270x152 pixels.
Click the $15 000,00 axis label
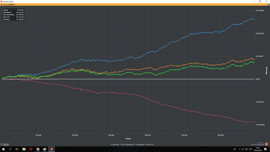pos(260,10)
